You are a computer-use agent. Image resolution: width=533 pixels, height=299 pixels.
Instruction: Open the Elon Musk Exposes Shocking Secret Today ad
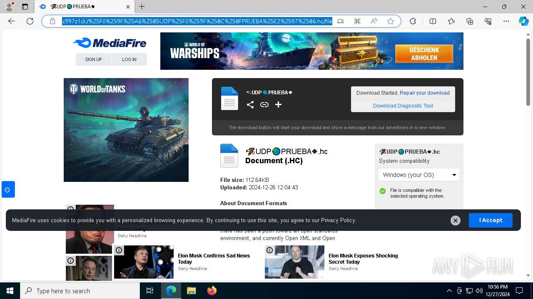(363, 259)
